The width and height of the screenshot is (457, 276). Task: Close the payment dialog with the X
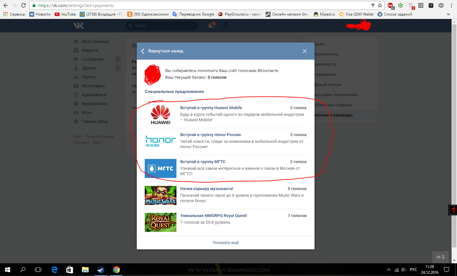[305, 51]
